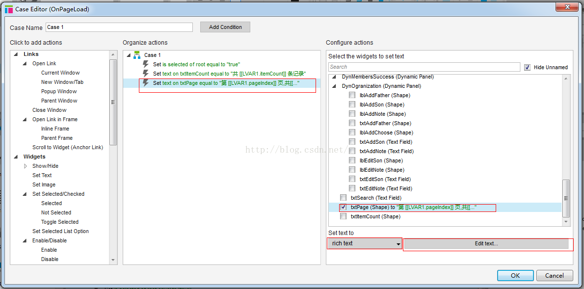The width and height of the screenshot is (584, 289).
Task: Click the Add Condition button
Action: 225,27
